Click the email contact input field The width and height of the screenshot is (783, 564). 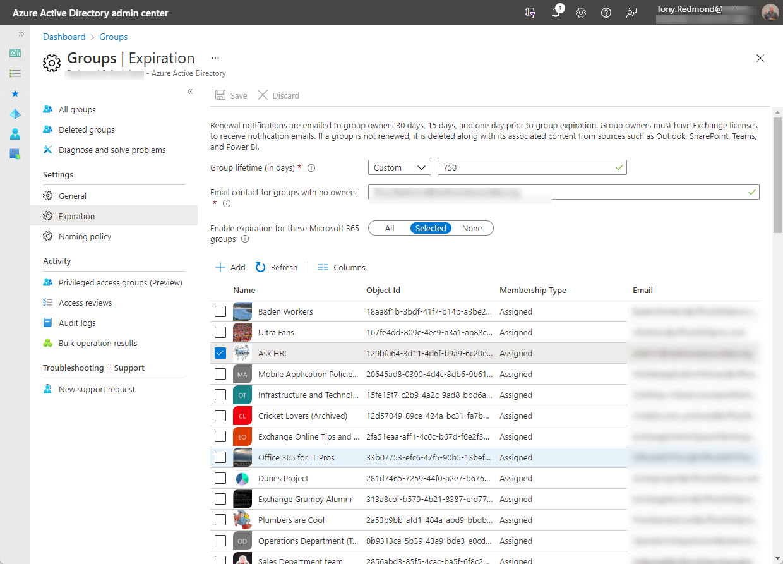pos(564,192)
